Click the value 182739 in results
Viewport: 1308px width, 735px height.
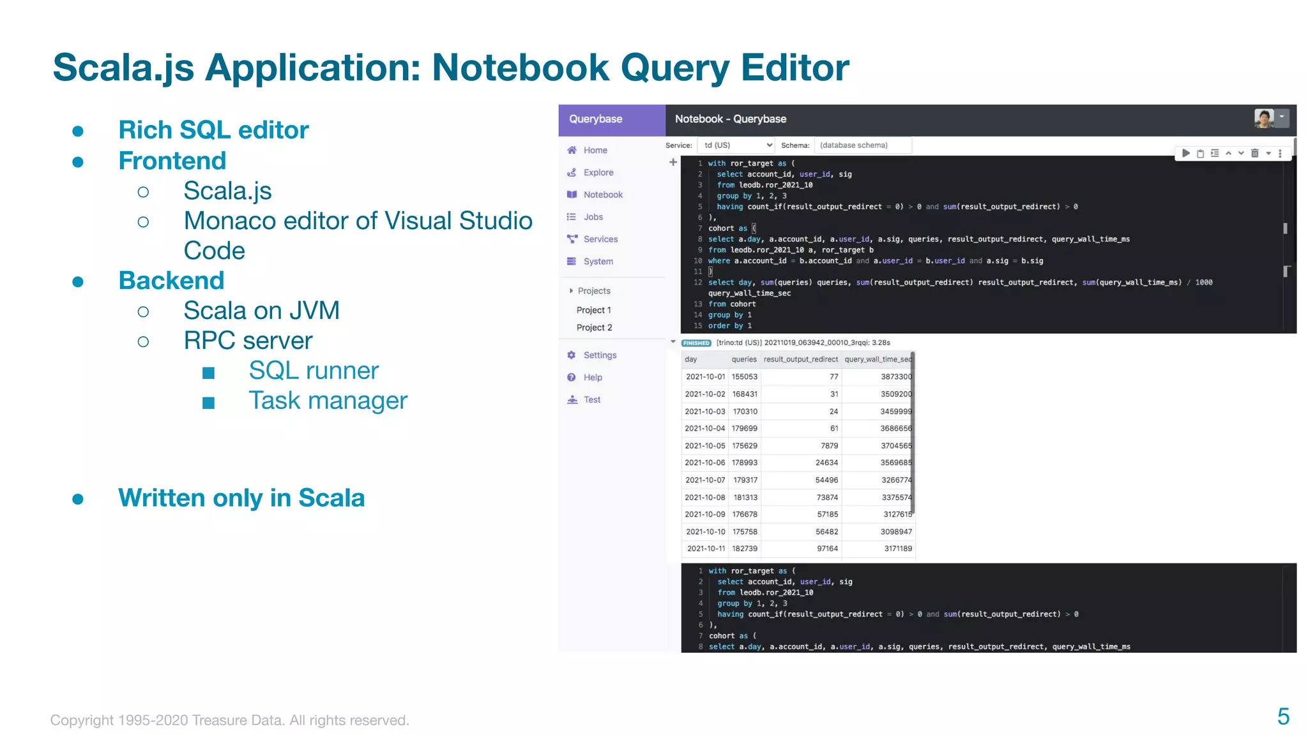745,548
